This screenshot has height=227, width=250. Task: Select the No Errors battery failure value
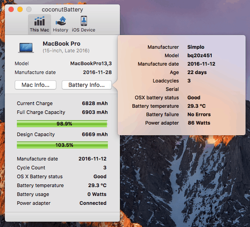click(199, 114)
